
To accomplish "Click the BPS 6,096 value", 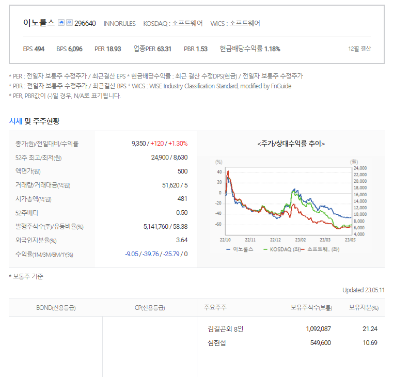I will pyautogui.click(x=69, y=49).
